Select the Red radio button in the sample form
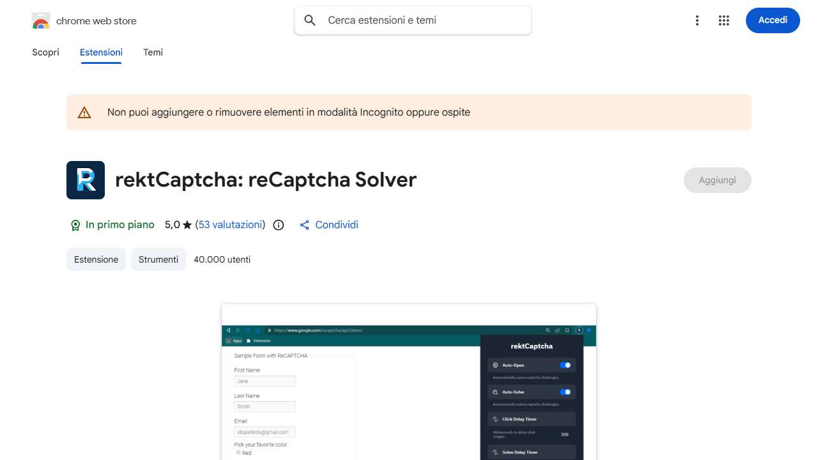This screenshot has height=460, width=818. pos(237,453)
